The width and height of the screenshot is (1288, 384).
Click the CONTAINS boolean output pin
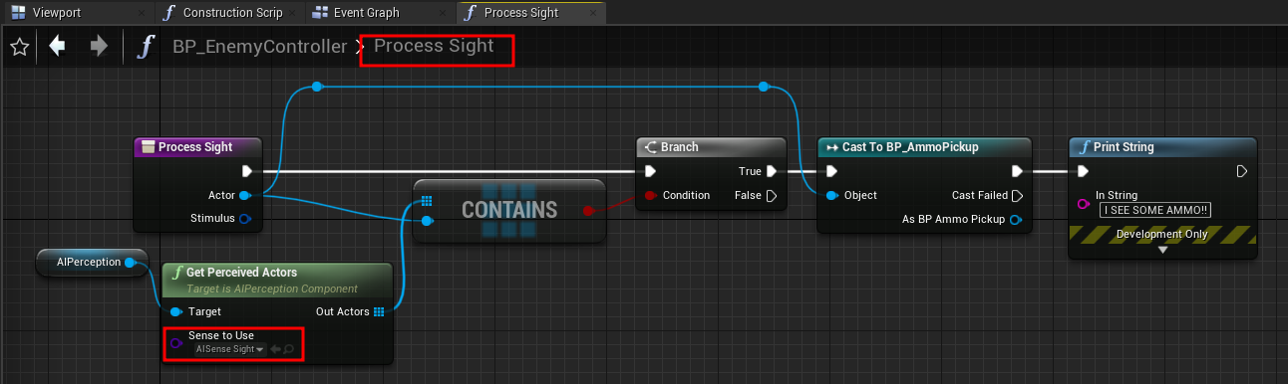588,211
